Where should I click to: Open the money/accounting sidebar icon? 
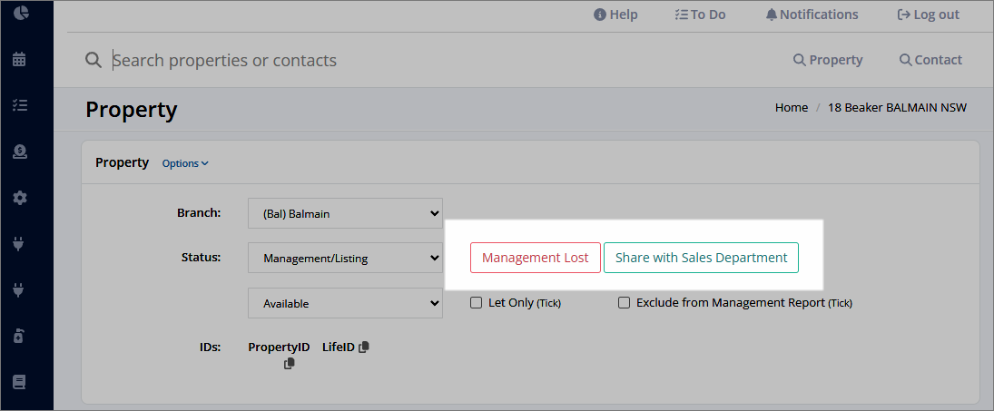coord(20,152)
